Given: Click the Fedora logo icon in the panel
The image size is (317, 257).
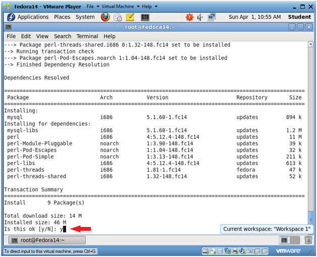Looking at the screenshot, I should pyautogui.click(x=11, y=17).
